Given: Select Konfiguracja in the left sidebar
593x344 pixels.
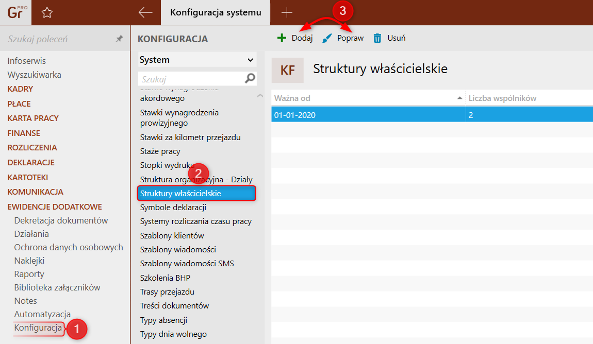Looking at the screenshot, I should point(38,328).
